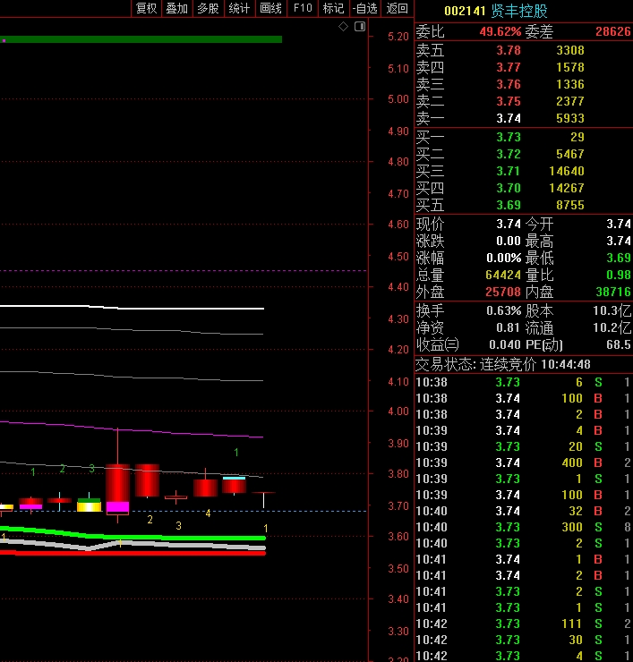Image resolution: width=633 pixels, height=662 pixels.
Task: Click 换手 value 0.63%
Action: (x=504, y=310)
